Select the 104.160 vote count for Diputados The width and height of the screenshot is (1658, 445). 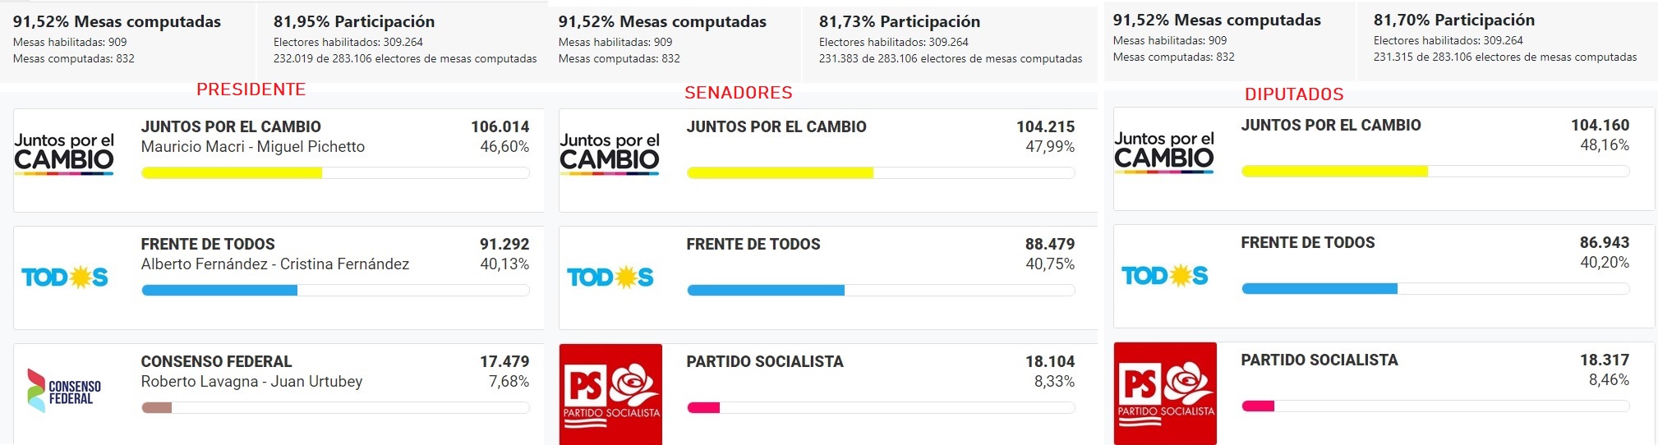click(1600, 126)
